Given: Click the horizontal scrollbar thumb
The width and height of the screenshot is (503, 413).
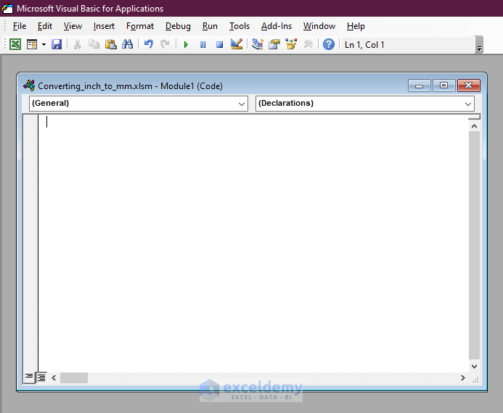Looking at the screenshot, I should pos(74,377).
